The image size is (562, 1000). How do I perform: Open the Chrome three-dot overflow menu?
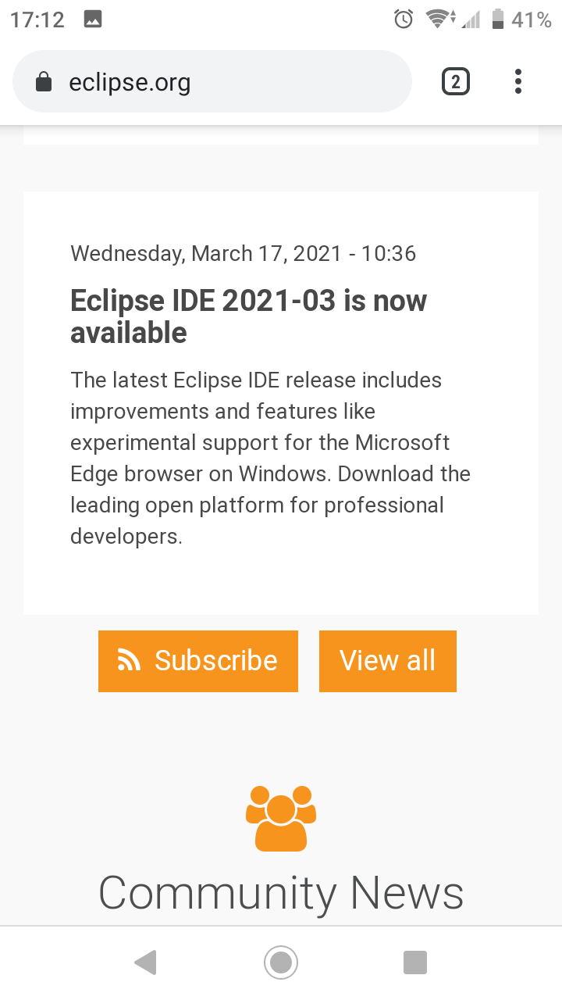coord(518,81)
